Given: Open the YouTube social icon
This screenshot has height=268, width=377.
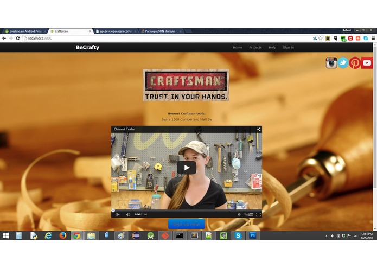Looking at the screenshot, I should tap(367, 63).
